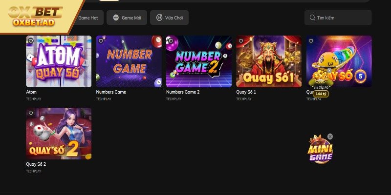Toggle favorite heart on Numbers Game card
This screenshot has height=195, width=391.
pyautogui.click(x=101, y=41)
